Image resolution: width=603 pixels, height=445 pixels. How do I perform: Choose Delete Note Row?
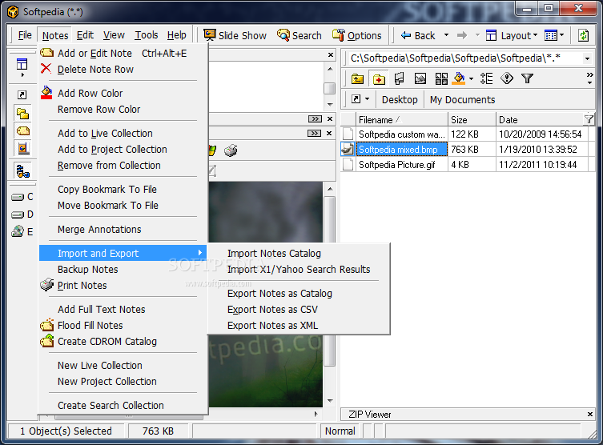[123, 70]
